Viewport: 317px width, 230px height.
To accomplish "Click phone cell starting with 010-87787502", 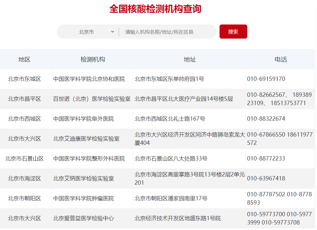I will pos(279,198).
